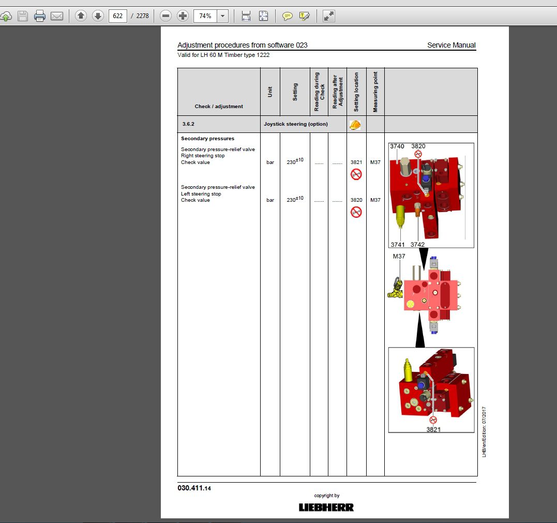Viewport: 557px width, 523px height.
Task: Click the zoom percentage field showing 74%
Action: [205, 16]
